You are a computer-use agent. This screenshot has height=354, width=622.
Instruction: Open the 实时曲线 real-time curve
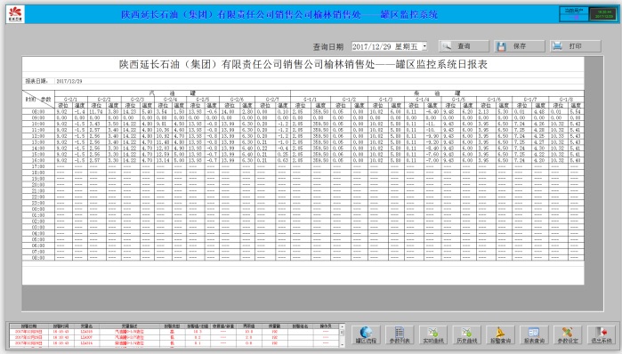[432, 335]
